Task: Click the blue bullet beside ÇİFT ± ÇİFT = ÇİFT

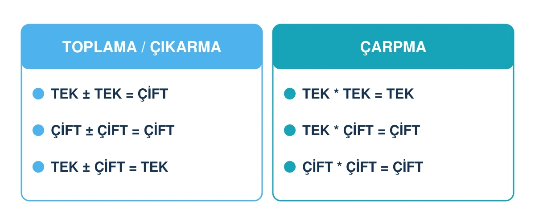Action: pyautogui.click(x=39, y=130)
